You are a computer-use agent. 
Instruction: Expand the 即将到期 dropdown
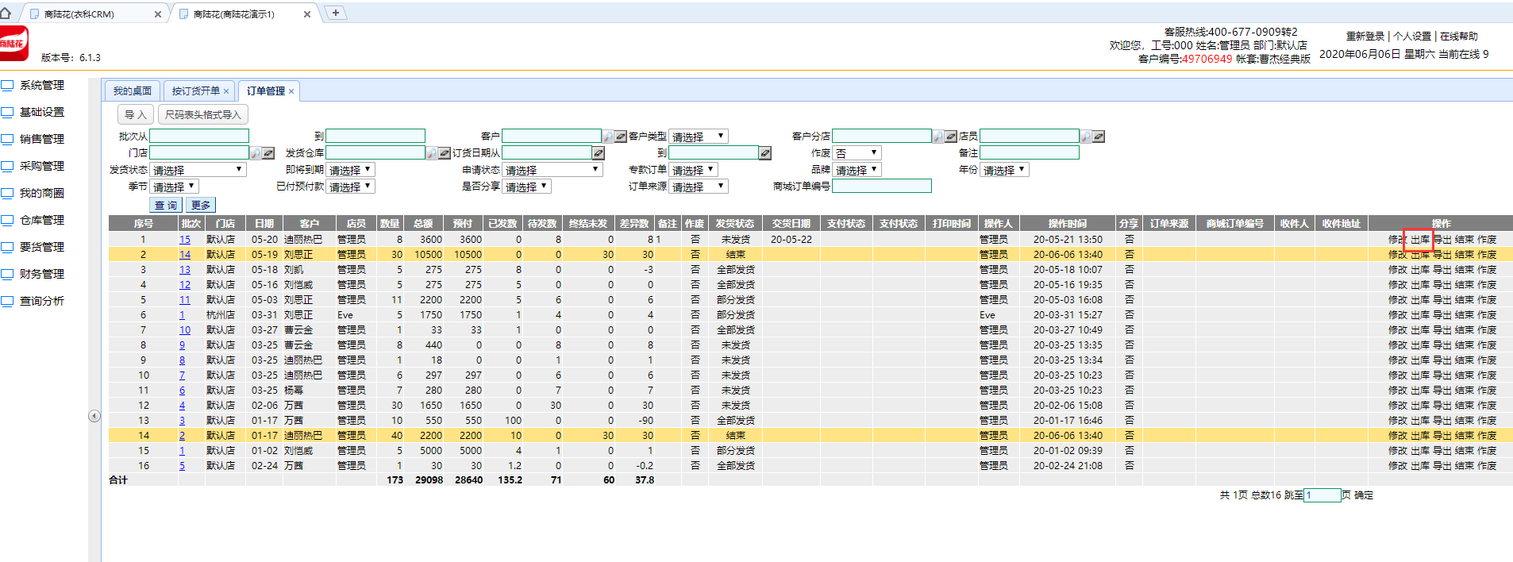tap(350, 170)
